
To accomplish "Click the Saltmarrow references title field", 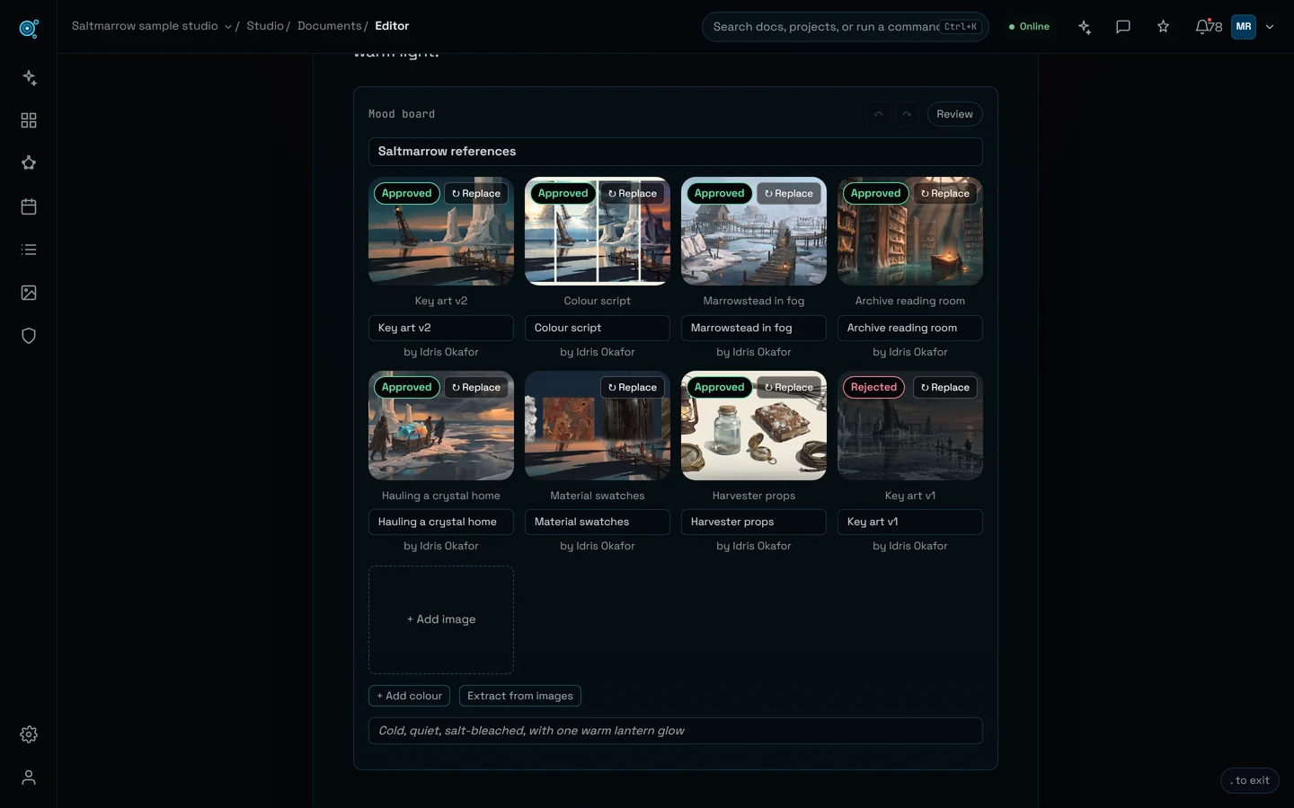I will [x=676, y=152].
